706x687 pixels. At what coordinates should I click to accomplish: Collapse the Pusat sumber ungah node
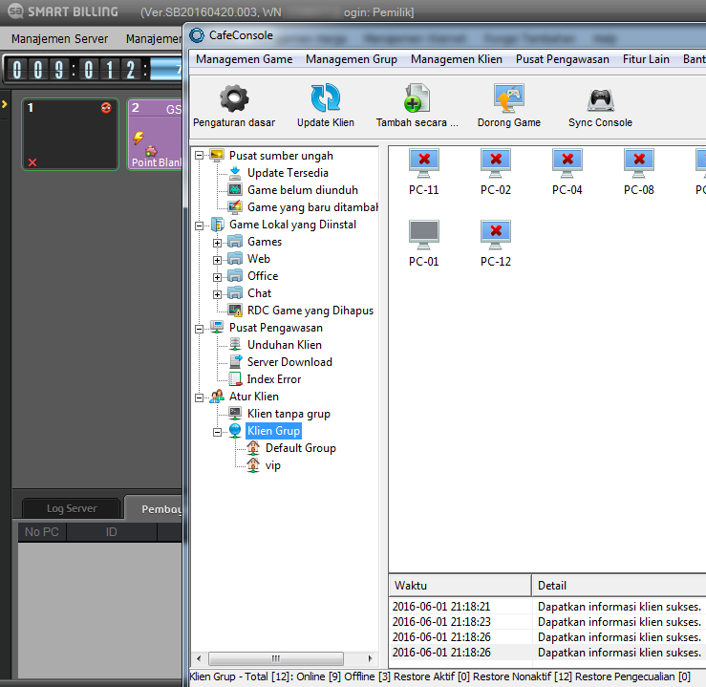tap(199, 156)
